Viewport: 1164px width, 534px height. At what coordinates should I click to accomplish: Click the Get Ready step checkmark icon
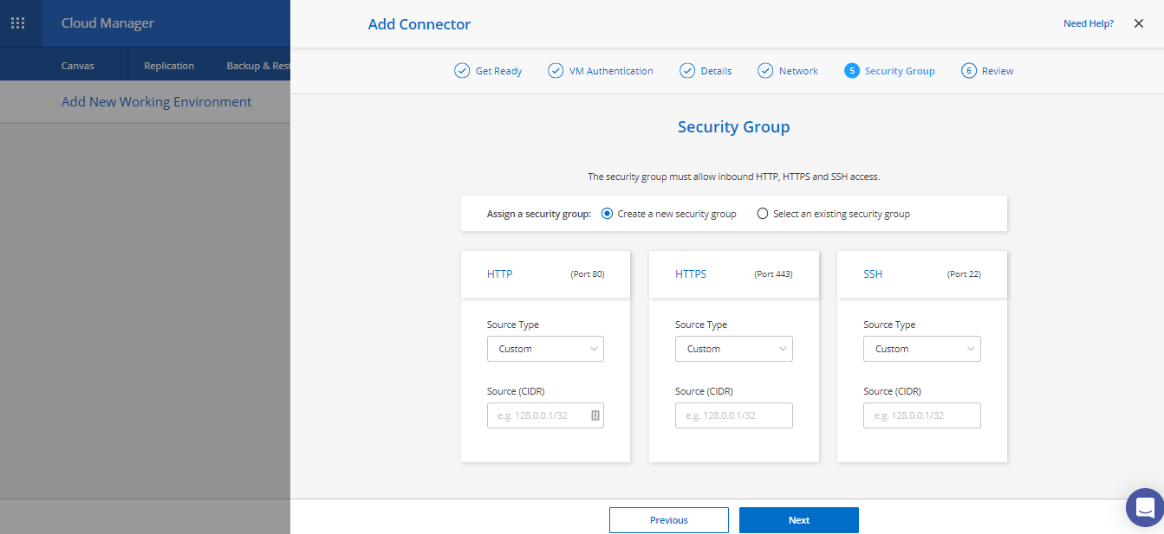(x=462, y=71)
